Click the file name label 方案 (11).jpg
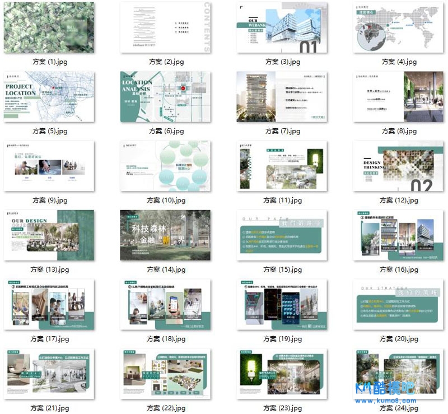448x414 pixels. coord(282,200)
